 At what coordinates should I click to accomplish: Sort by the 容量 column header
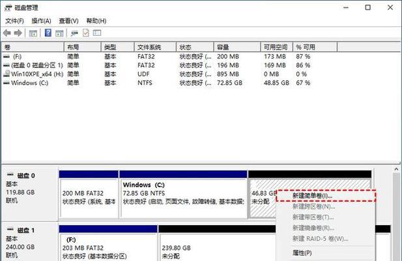click(x=237, y=47)
